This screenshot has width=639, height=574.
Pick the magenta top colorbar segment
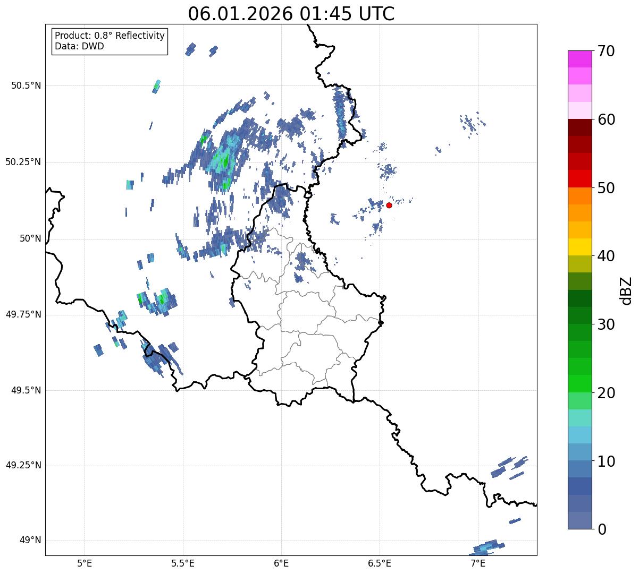[579, 59]
